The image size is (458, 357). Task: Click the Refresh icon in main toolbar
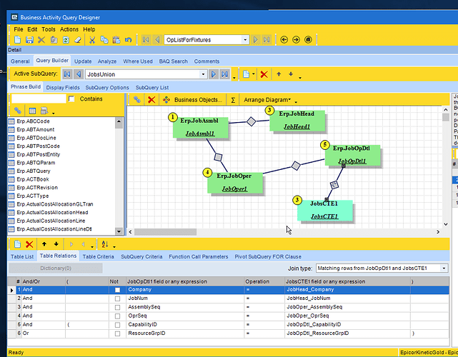click(66, 40)
